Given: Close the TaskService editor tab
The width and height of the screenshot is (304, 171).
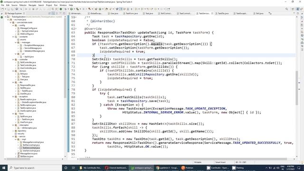Looking at the screenshot, I should click(x=212, y=13).
